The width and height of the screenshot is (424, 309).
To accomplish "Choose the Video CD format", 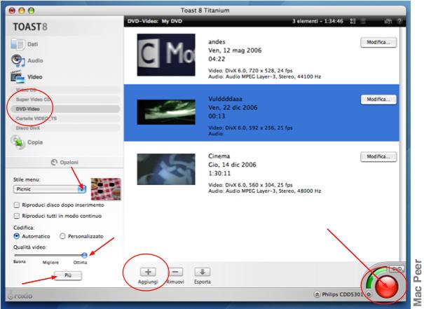I will [x=65, y=90].
